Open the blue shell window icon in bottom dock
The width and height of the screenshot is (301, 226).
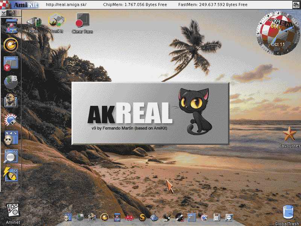coord(192,217)
